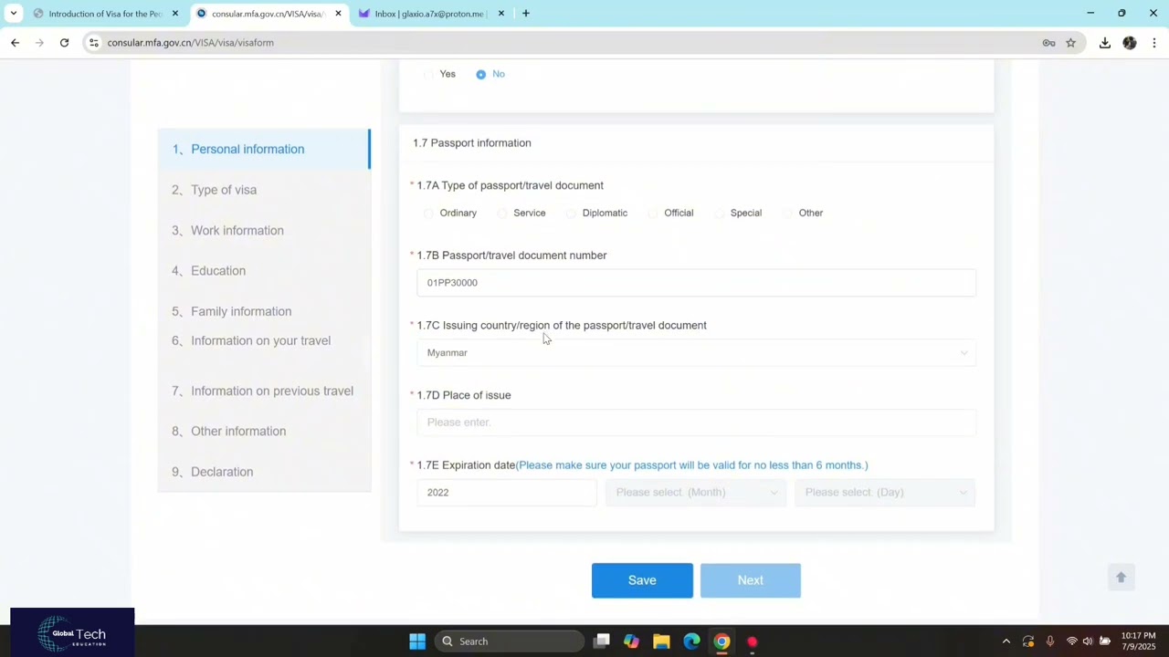
Task: Go to Other information section
Action: pyautogui.click(x=264, y=432)
